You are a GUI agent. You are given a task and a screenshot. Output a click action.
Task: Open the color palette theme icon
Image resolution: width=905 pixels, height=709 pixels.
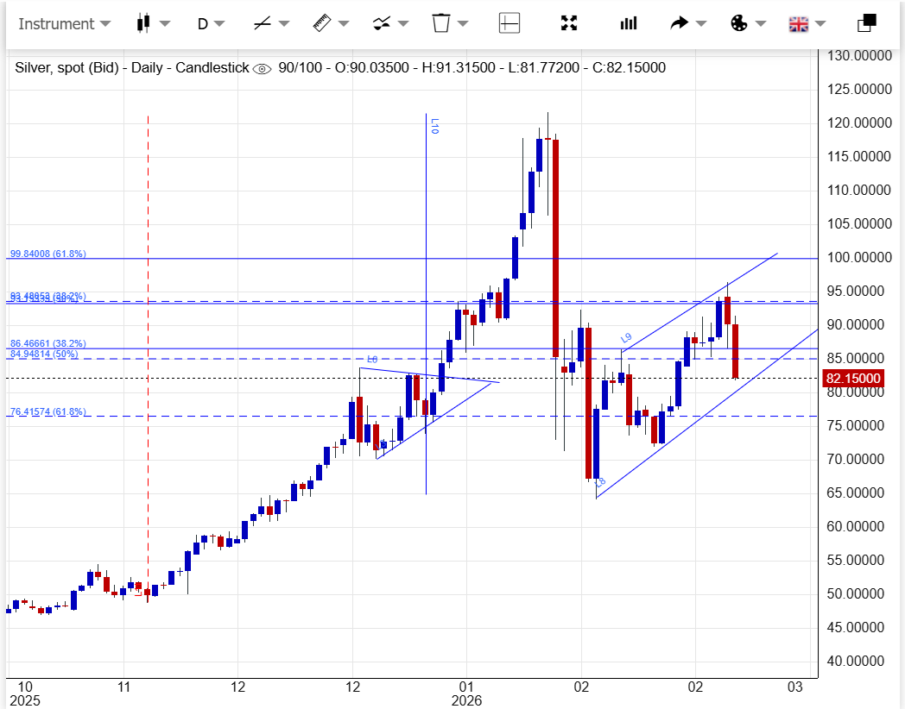[738, 23]
